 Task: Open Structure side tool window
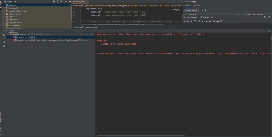click(x=1, y=130)
